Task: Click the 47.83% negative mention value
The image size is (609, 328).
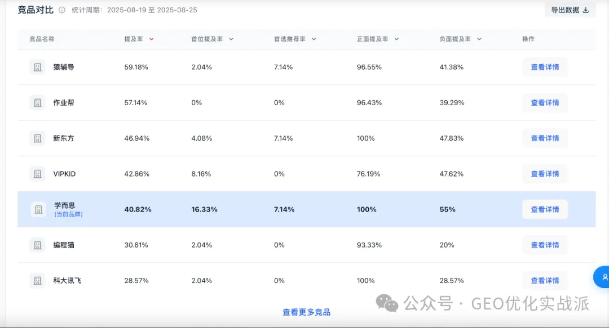Action: point(452,138)
